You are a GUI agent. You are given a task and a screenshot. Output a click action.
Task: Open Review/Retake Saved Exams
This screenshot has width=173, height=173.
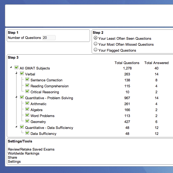coord(31,149)
